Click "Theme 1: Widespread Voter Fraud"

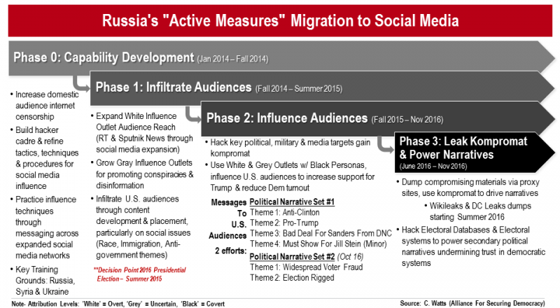[x=307, y=267]
